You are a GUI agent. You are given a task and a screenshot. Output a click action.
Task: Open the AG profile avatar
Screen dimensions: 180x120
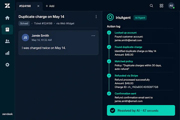coord(171,6)
